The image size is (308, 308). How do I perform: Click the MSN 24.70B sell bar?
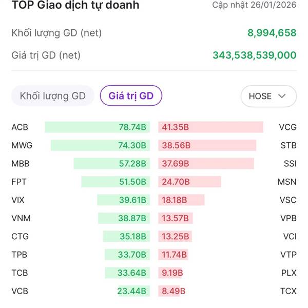tap(189, 182)
